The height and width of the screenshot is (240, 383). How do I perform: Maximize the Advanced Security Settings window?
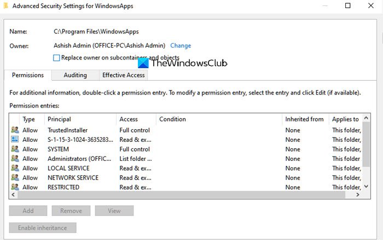click(x=347, y=5)
